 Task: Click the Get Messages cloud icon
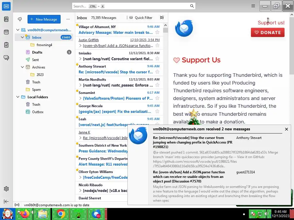coord(20,19)
